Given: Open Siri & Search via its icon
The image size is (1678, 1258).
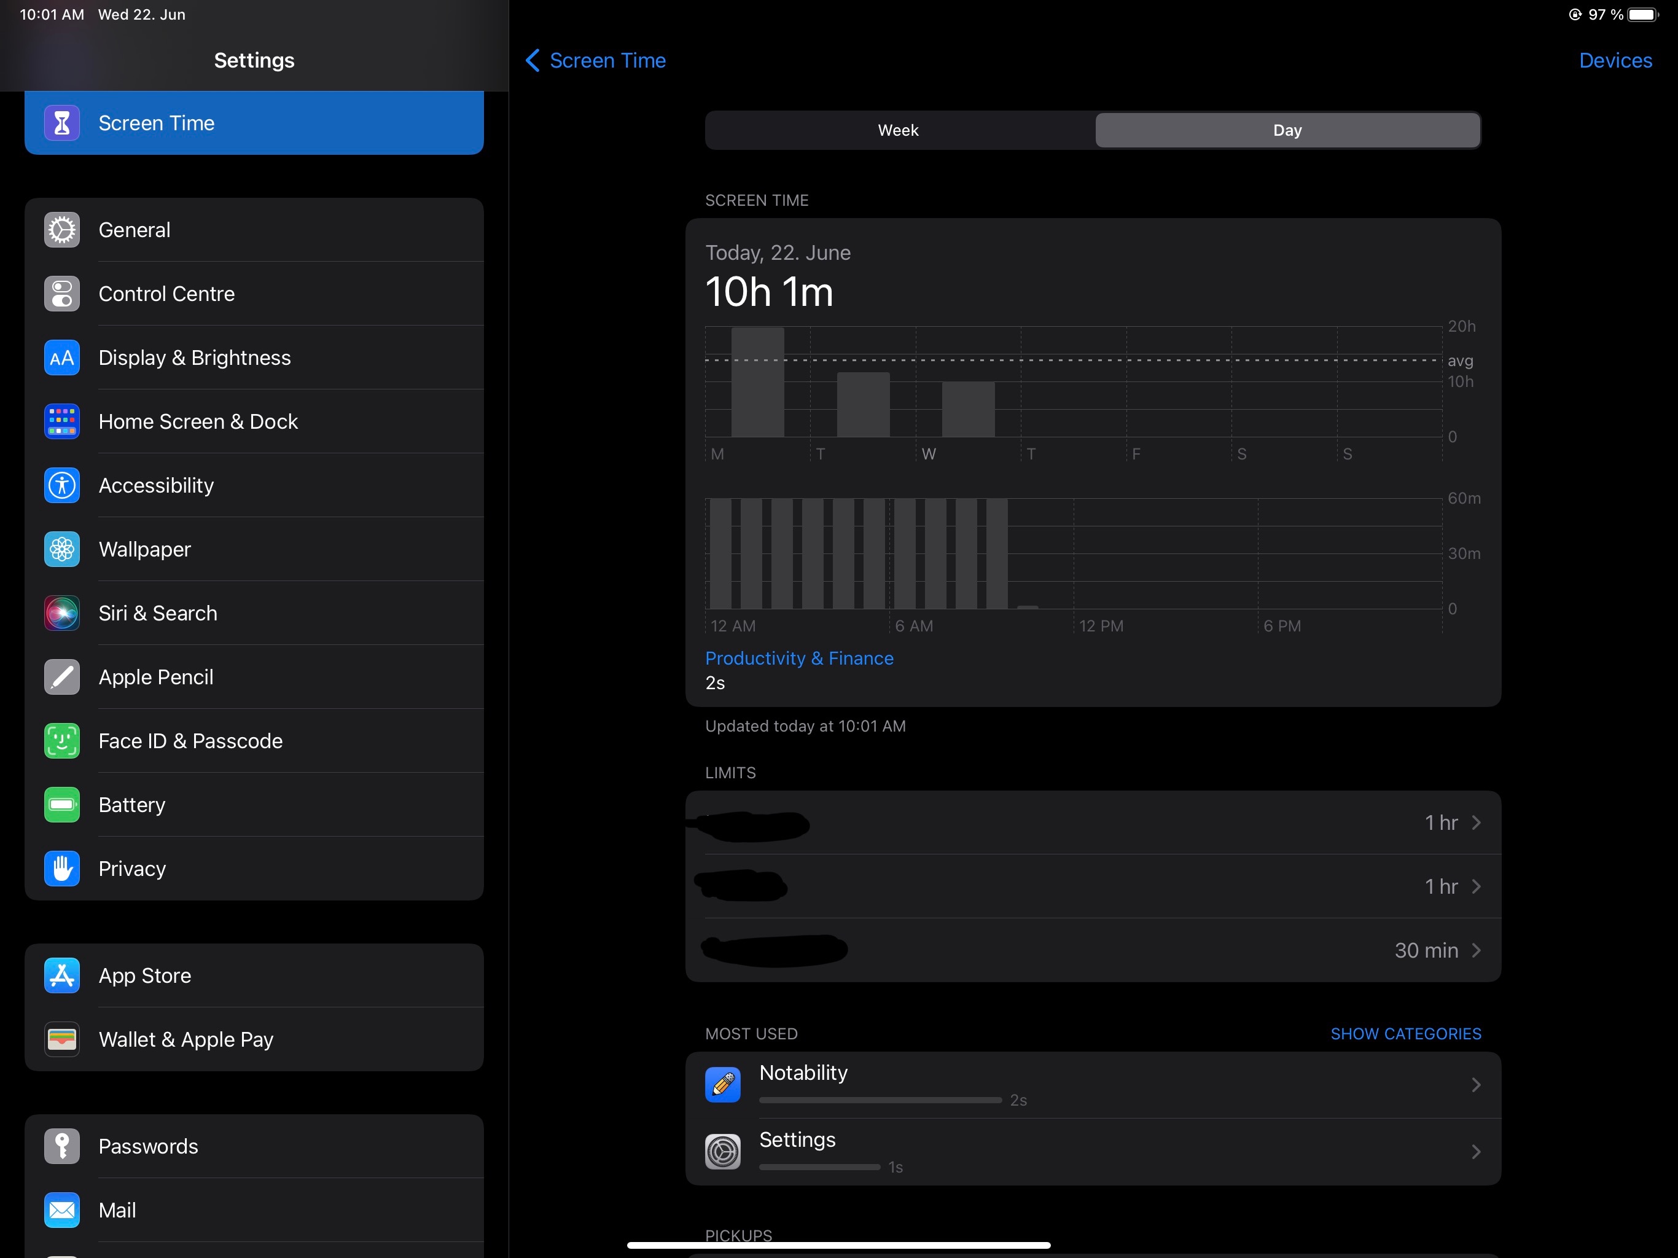Looking at the screenshot, I should point(61,613).
